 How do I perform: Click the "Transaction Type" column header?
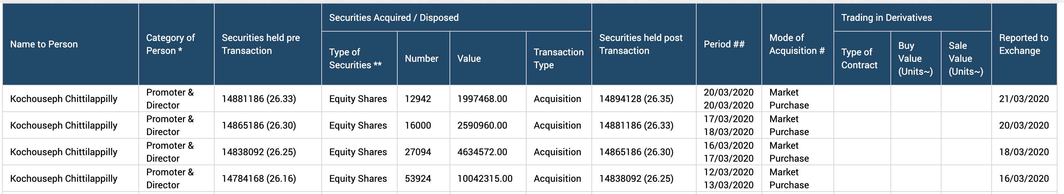[558, 59]
